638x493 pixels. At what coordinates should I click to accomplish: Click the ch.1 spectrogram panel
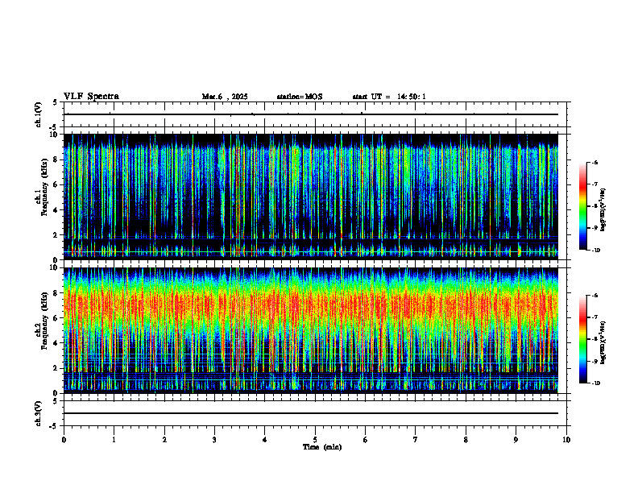311,197
